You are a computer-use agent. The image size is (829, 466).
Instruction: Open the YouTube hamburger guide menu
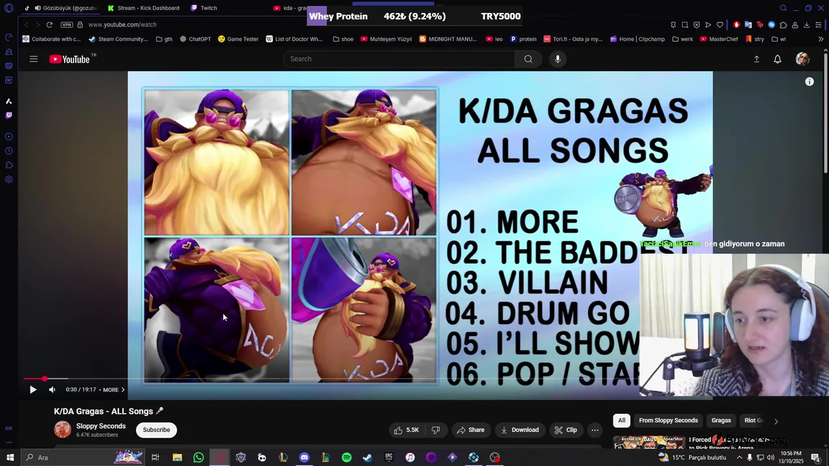[x=34, y=59]
